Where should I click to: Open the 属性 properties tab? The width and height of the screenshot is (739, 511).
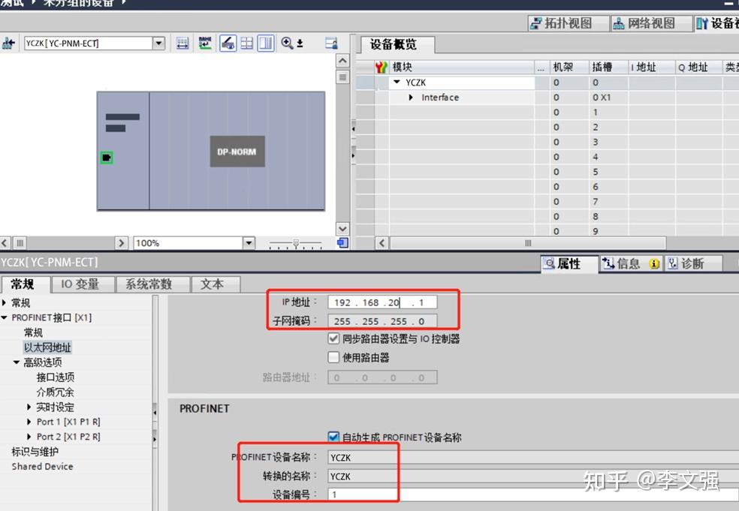pyautogui.click(x=569, y=263)
